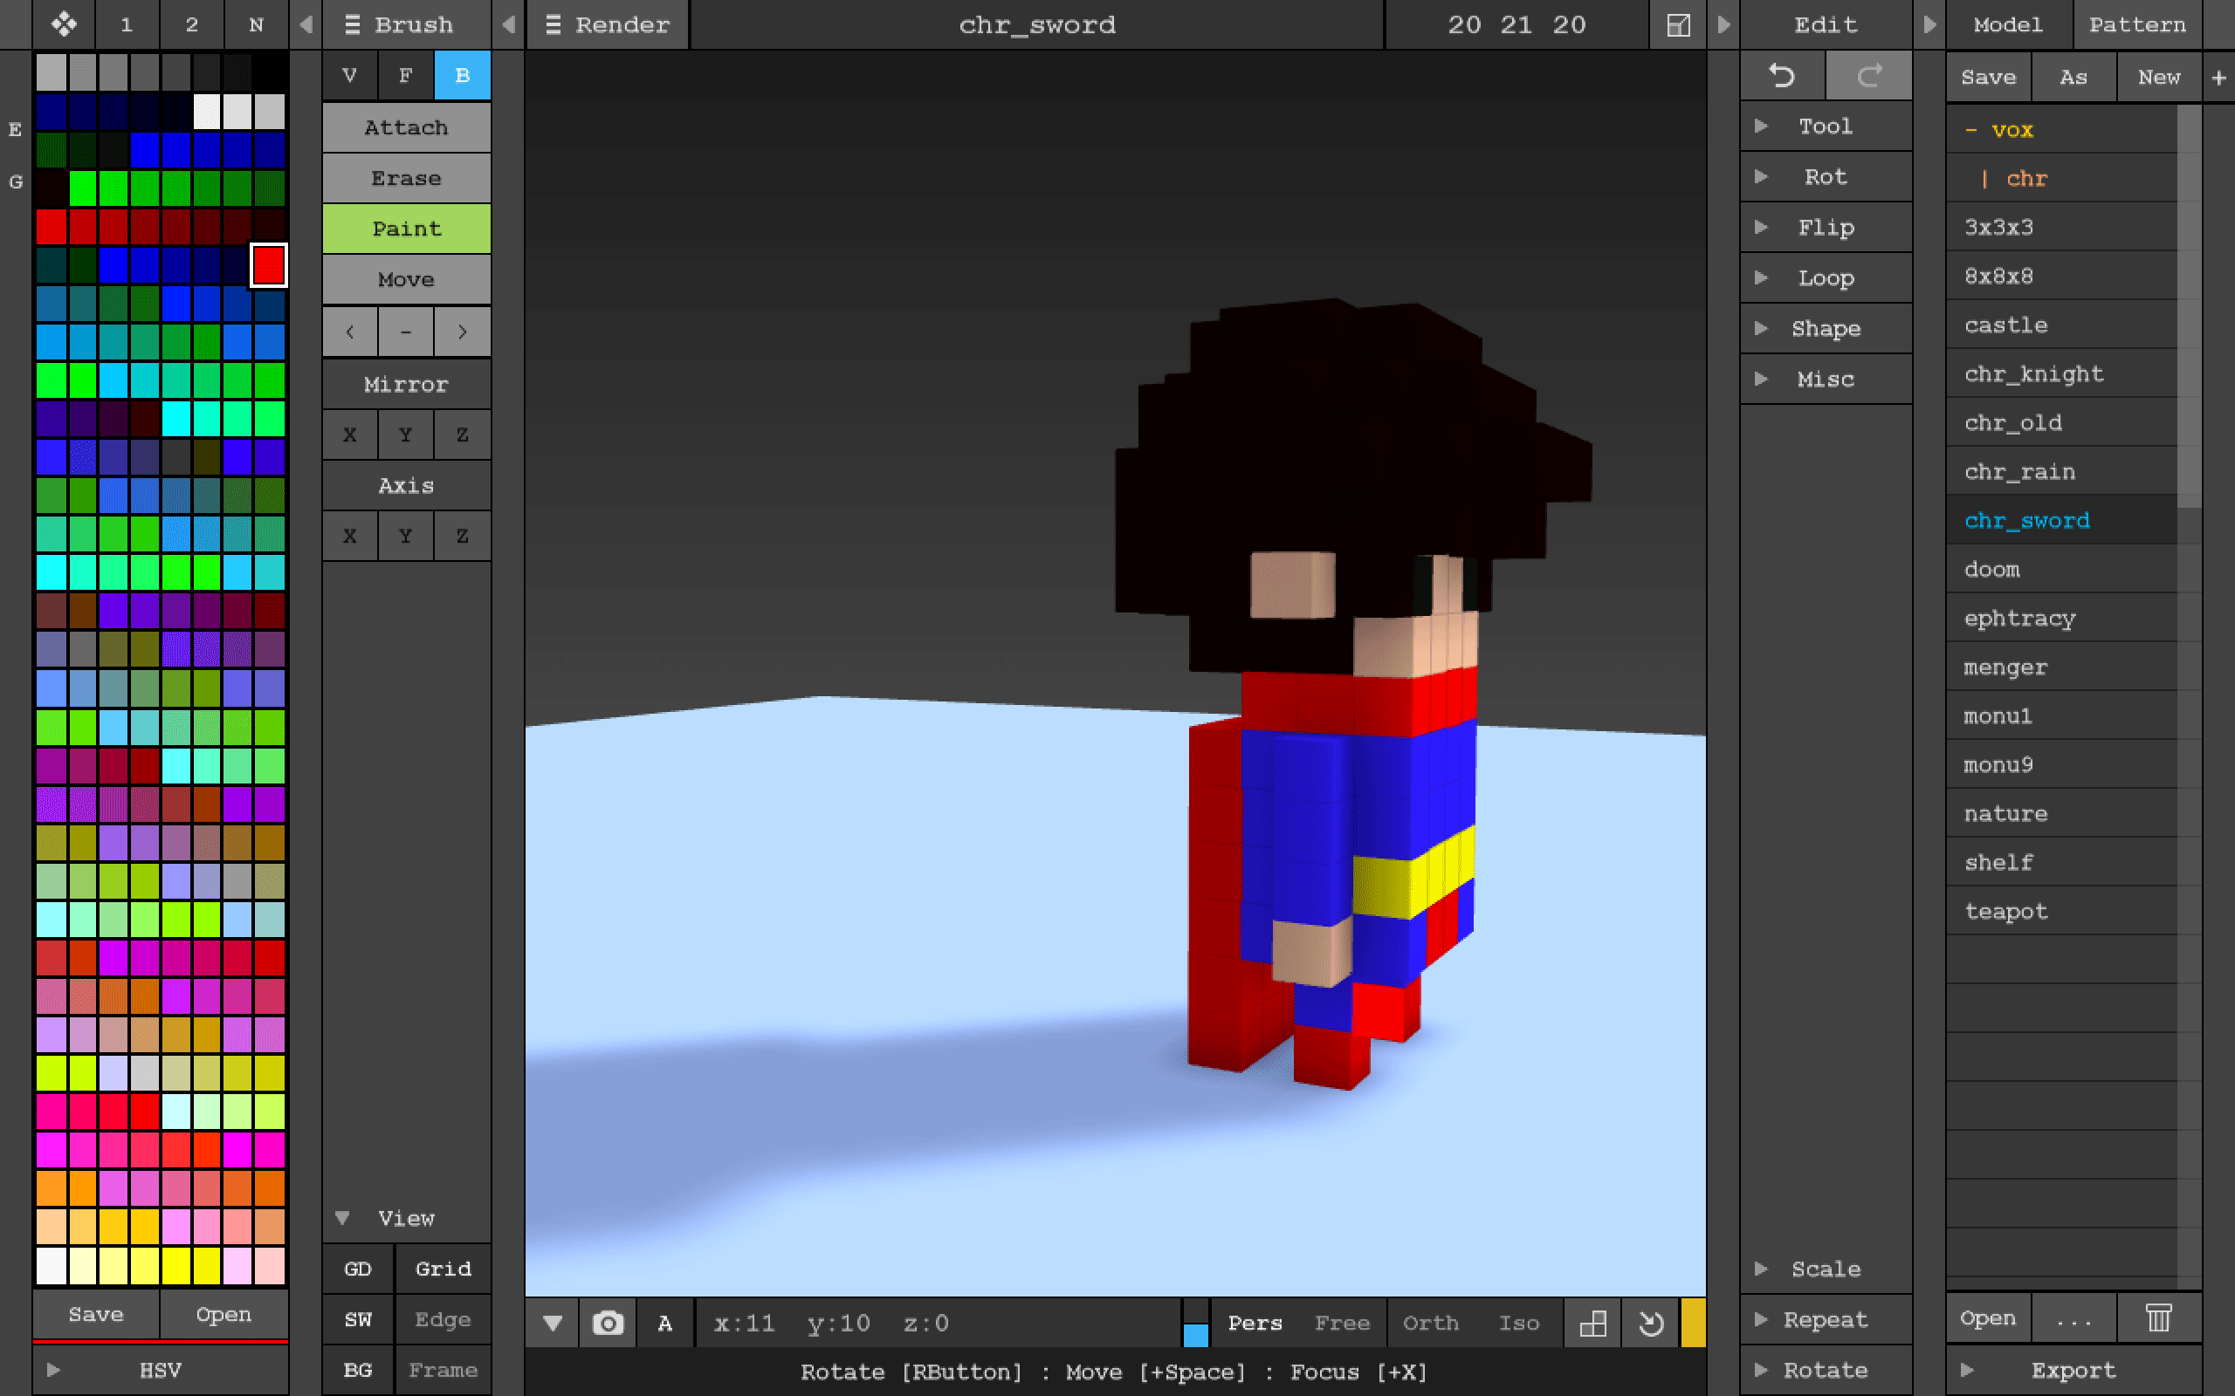Click the previous brush shape arrow
2235x1396 pixels.
350,331
